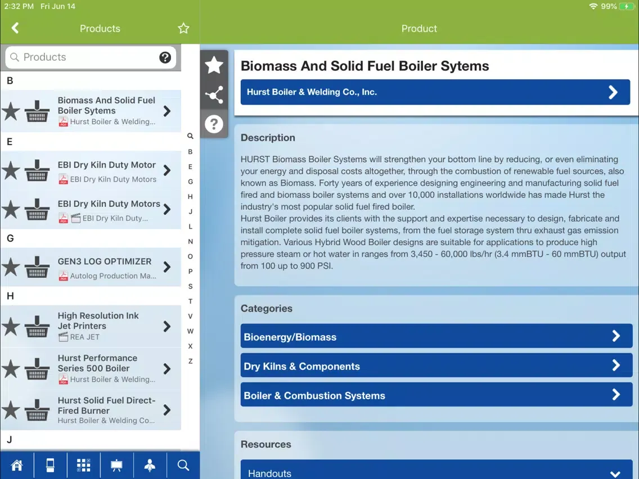
Task: Star the EBI Dry Kiln Duty Motors item
Action: pyautogui.click(x=11, y=209)
